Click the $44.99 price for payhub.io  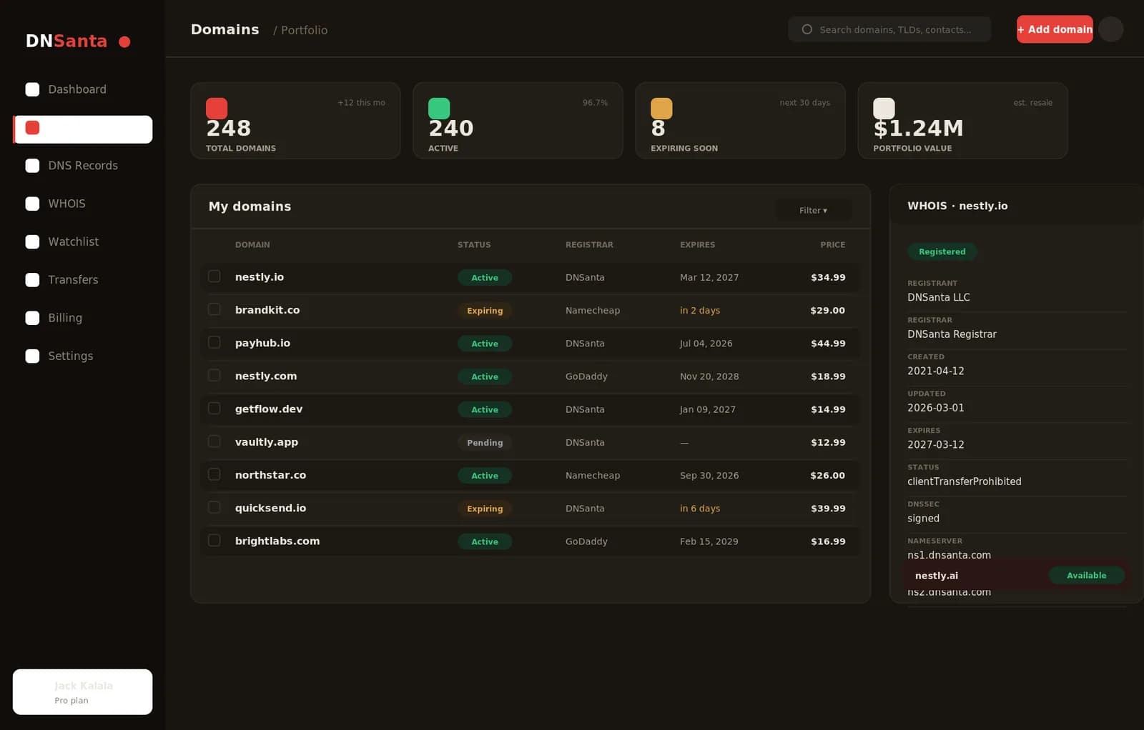[x=828, y=344]
